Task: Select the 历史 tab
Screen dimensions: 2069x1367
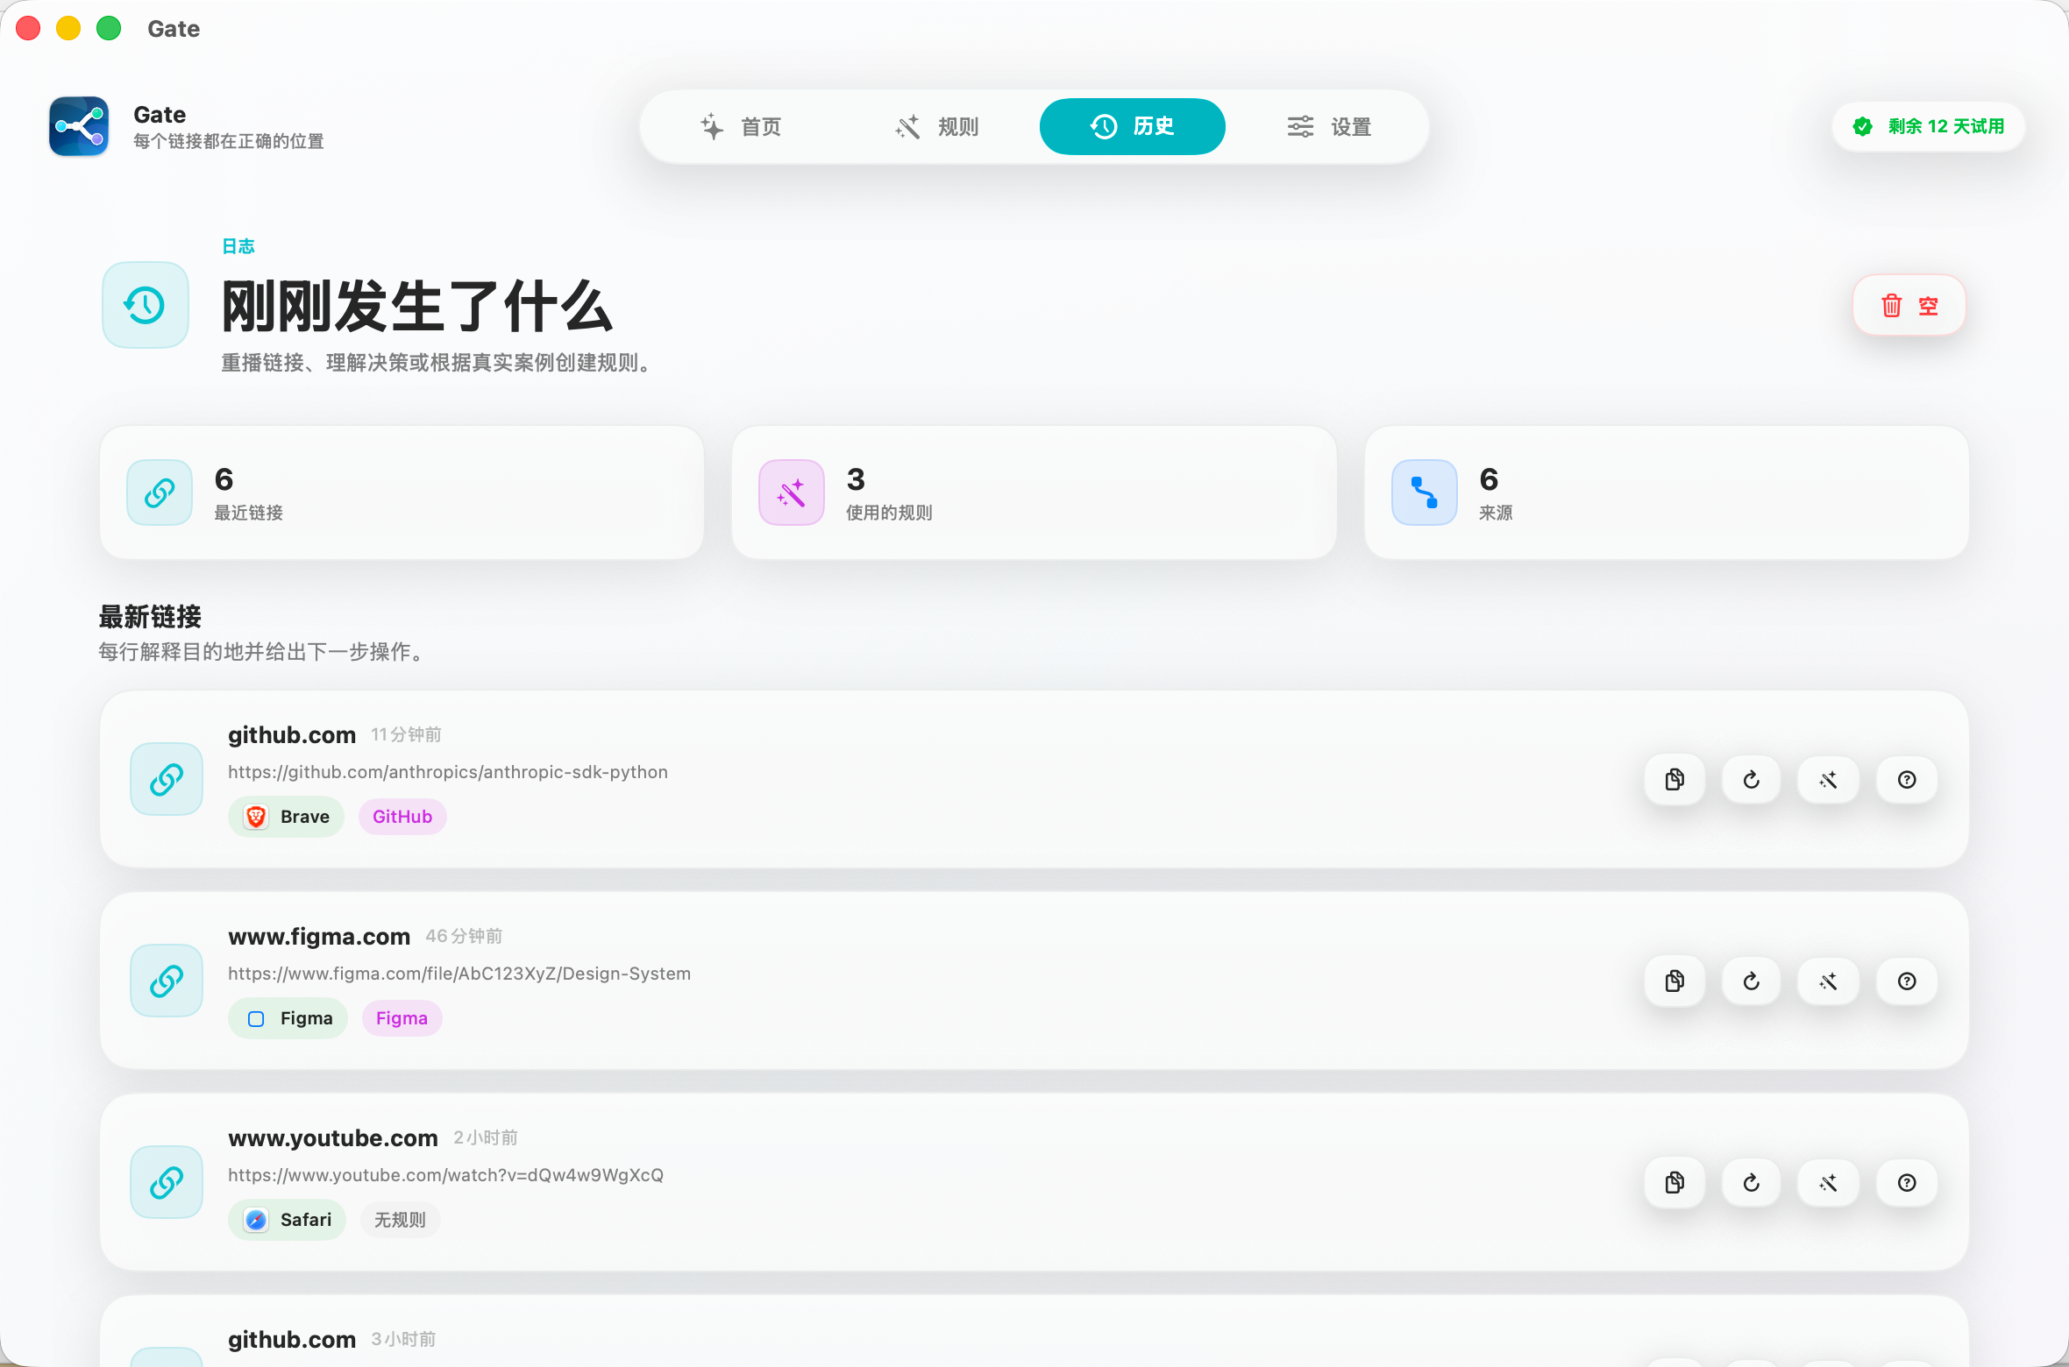Action: [1133, 127]
